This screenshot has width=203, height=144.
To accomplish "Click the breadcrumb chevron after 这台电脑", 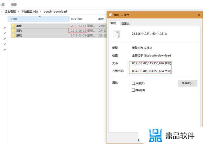I will click(18, 12).
